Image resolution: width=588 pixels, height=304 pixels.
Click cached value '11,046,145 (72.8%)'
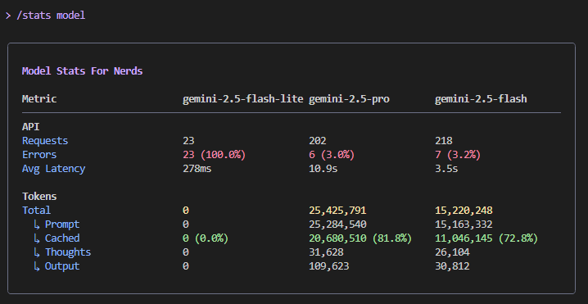(x=486, y=238)
